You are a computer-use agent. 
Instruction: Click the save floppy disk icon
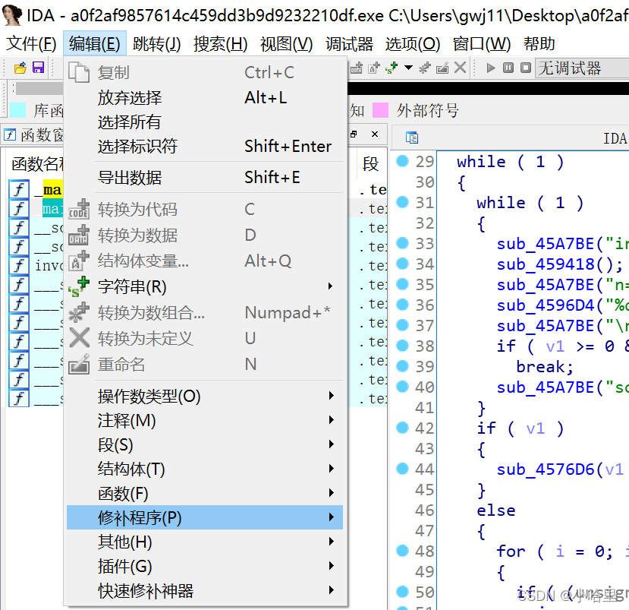click(x=38, y=68)
